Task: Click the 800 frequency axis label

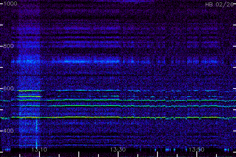Action: pos(8,46)
